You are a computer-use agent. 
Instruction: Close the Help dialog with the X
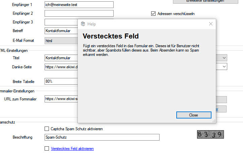click(x=210, y=24)
